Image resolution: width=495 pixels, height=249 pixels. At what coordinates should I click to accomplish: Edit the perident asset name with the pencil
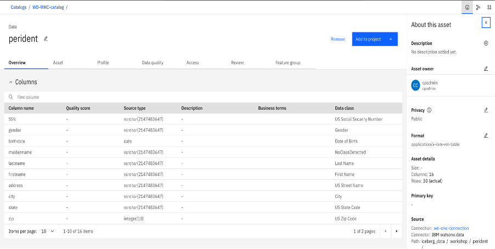[x=46, y=39]
